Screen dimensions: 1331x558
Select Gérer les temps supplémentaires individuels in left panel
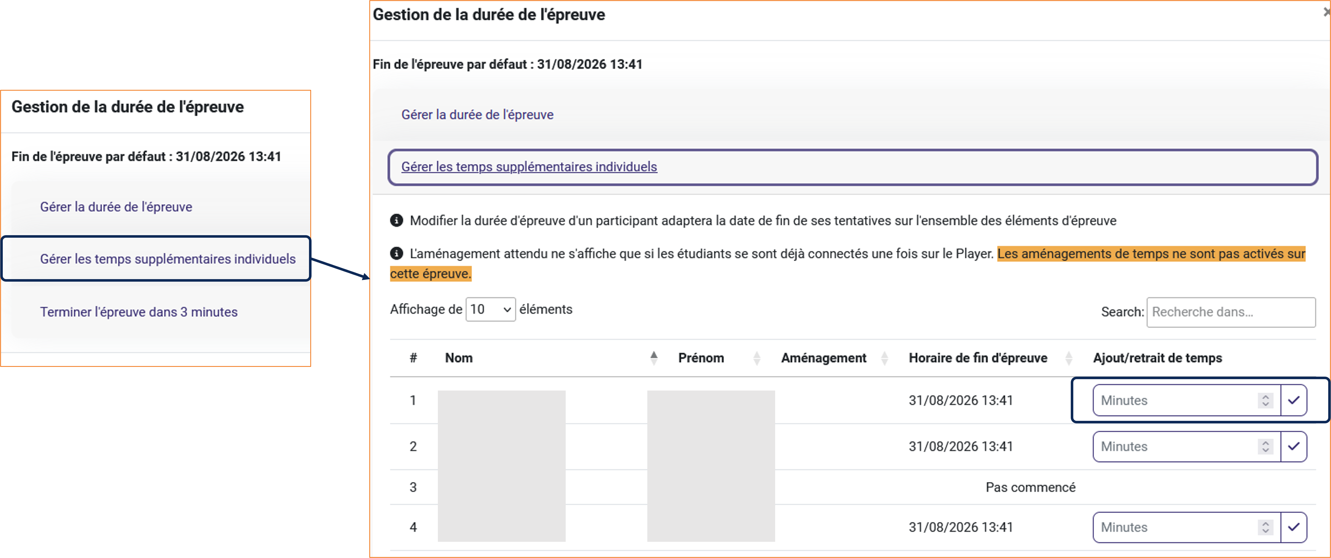(168, 259)
